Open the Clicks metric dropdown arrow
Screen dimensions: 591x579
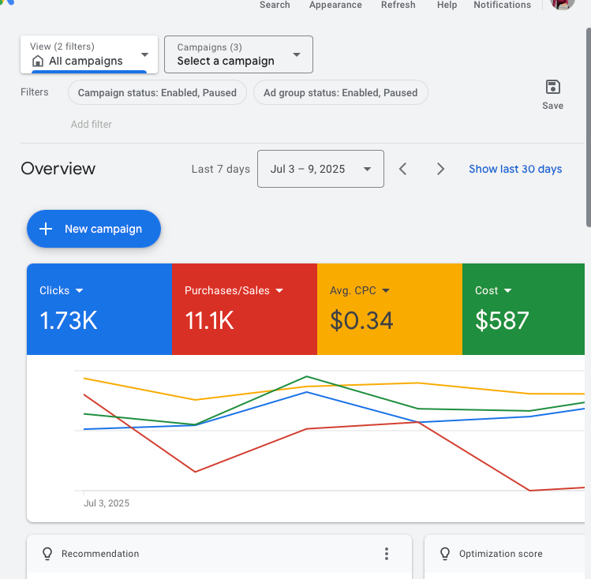[x=80, y=290]
